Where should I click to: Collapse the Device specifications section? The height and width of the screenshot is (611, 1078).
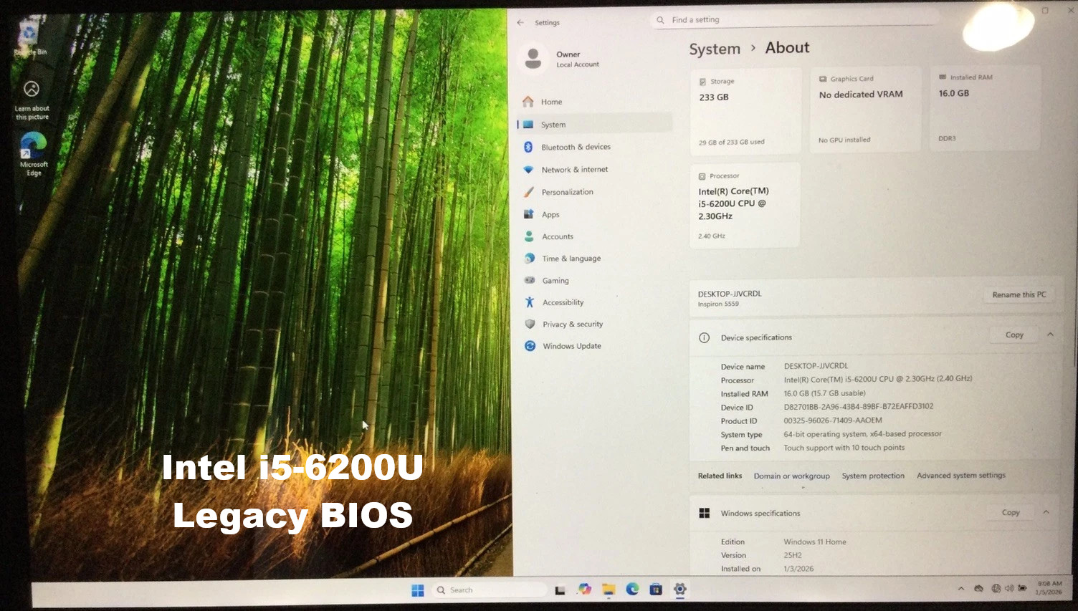click(x=1050, y=335)
